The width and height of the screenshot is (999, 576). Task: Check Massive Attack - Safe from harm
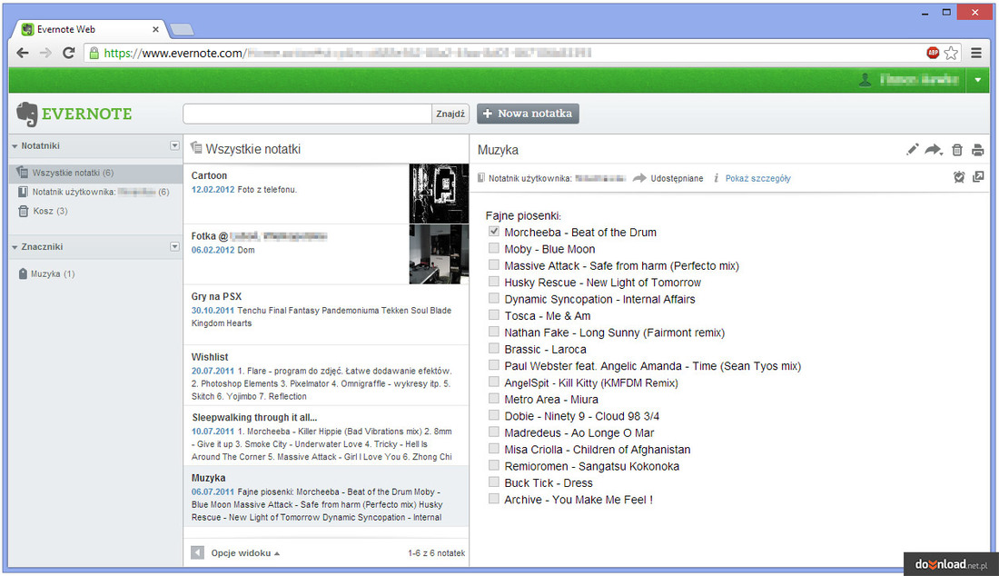[494, 264]
